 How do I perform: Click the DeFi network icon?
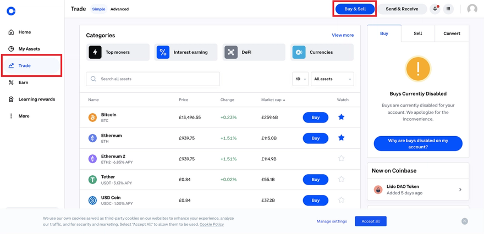coord(231,52)
